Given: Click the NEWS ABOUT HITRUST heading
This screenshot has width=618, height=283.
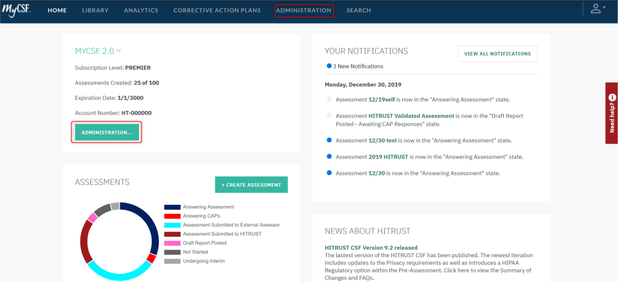Looking at the screenshot, I should point(367,231).
